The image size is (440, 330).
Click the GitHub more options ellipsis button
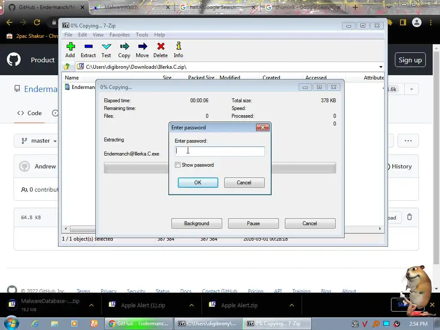point(408,141)
